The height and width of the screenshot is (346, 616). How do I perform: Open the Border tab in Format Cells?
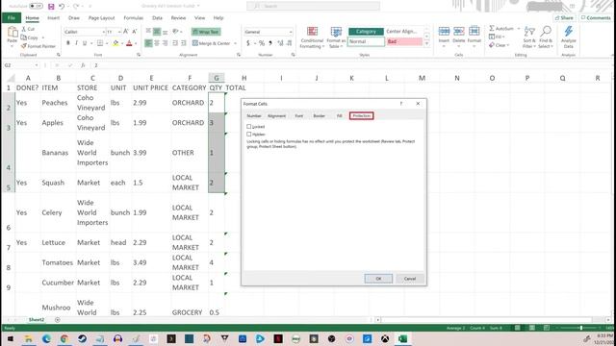coord(319,115)
